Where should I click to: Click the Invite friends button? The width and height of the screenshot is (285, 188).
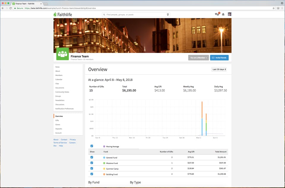[219, 58]
